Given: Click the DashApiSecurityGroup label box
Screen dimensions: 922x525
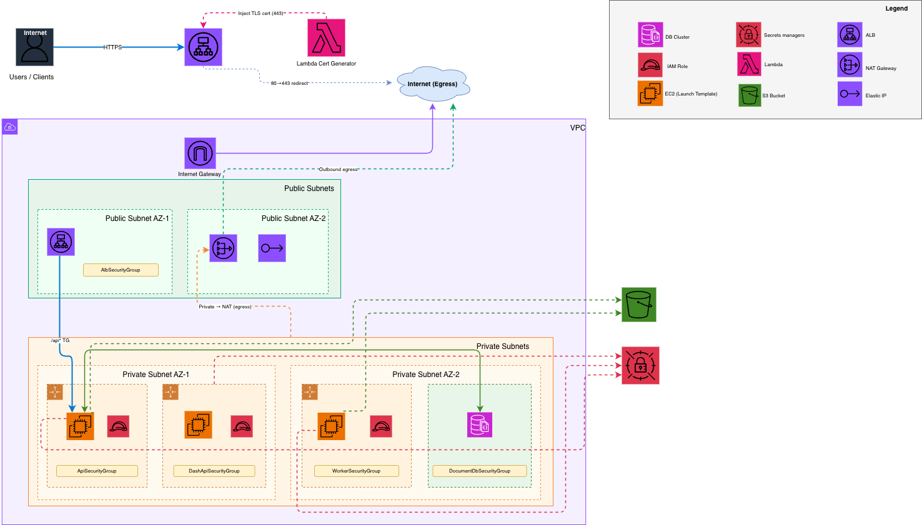Looking at the screenshot, I should [214, 471].
